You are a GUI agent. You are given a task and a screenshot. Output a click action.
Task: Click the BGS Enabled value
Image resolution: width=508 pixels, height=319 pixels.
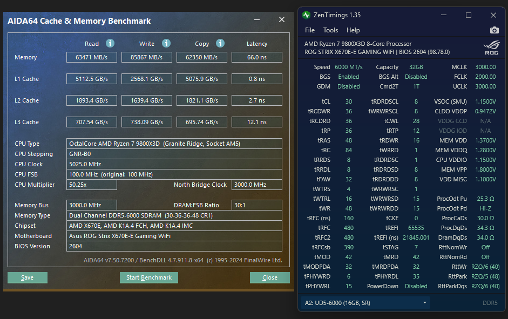[349, 77]
